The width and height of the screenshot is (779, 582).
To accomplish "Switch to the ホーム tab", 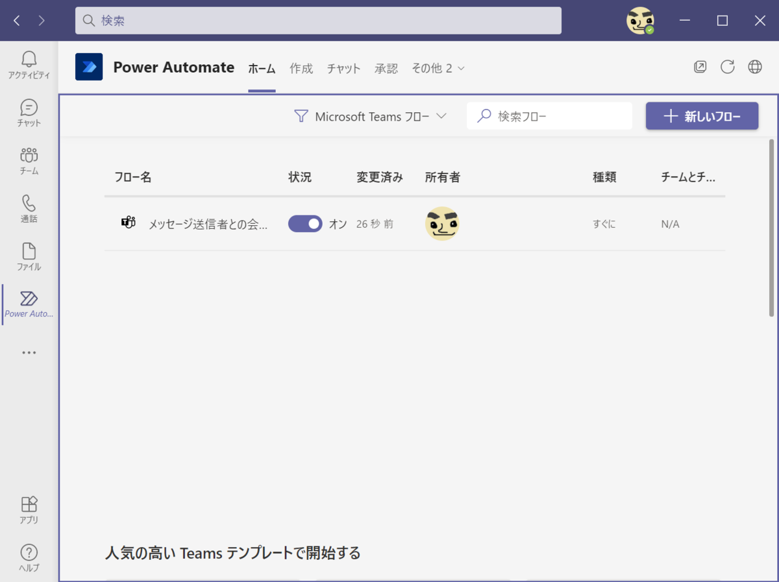I will pyautogui.click(x=262, y=68).
